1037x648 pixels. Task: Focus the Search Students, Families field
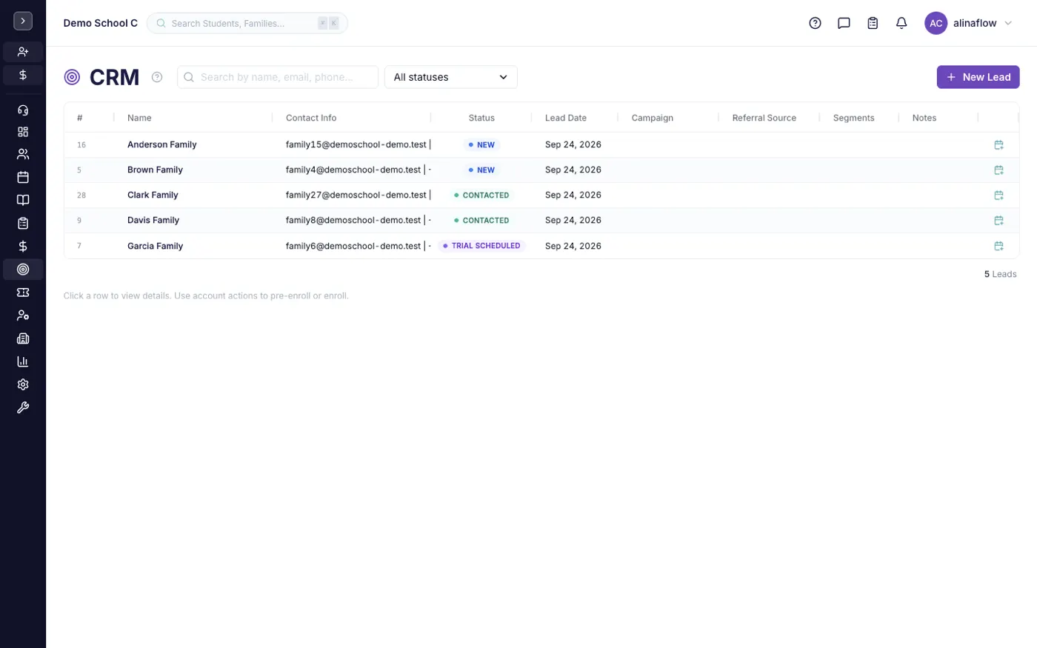pos(247,23)
